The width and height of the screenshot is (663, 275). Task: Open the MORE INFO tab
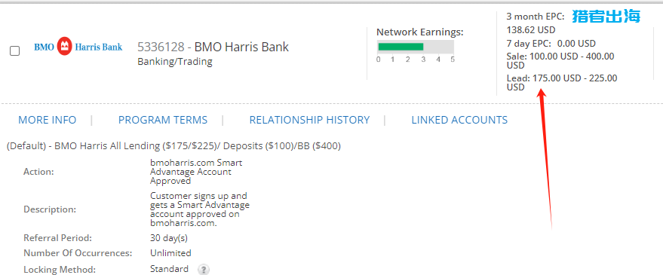48,120
